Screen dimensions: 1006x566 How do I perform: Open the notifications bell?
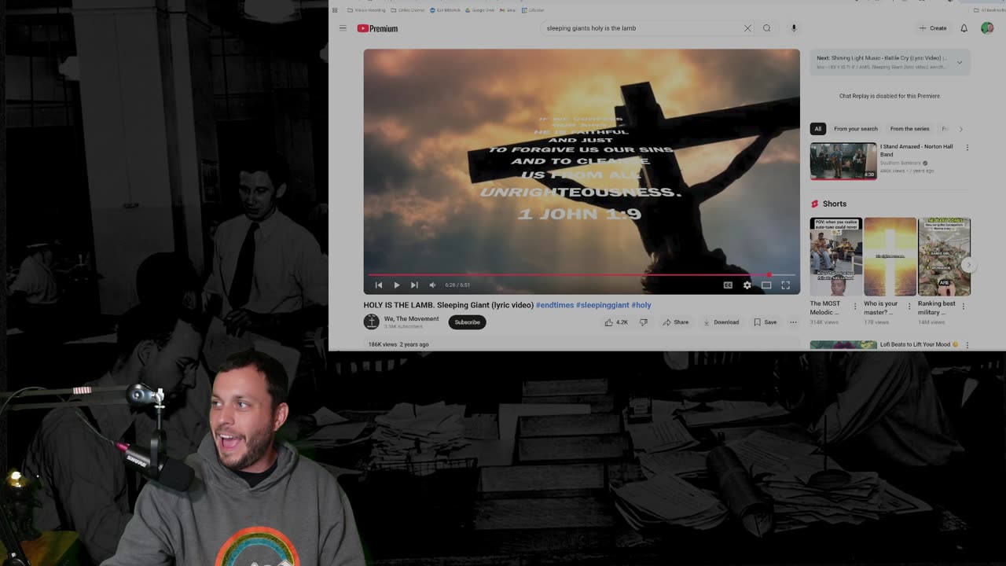pyautogui.click(x=964, y=28)
